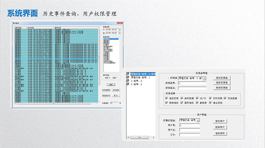
Task: Toggle the 双机切换 permission checkbox
Action: [210, 98]
